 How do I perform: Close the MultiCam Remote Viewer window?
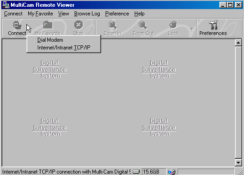pyautogui.click(x=239, y=5)
